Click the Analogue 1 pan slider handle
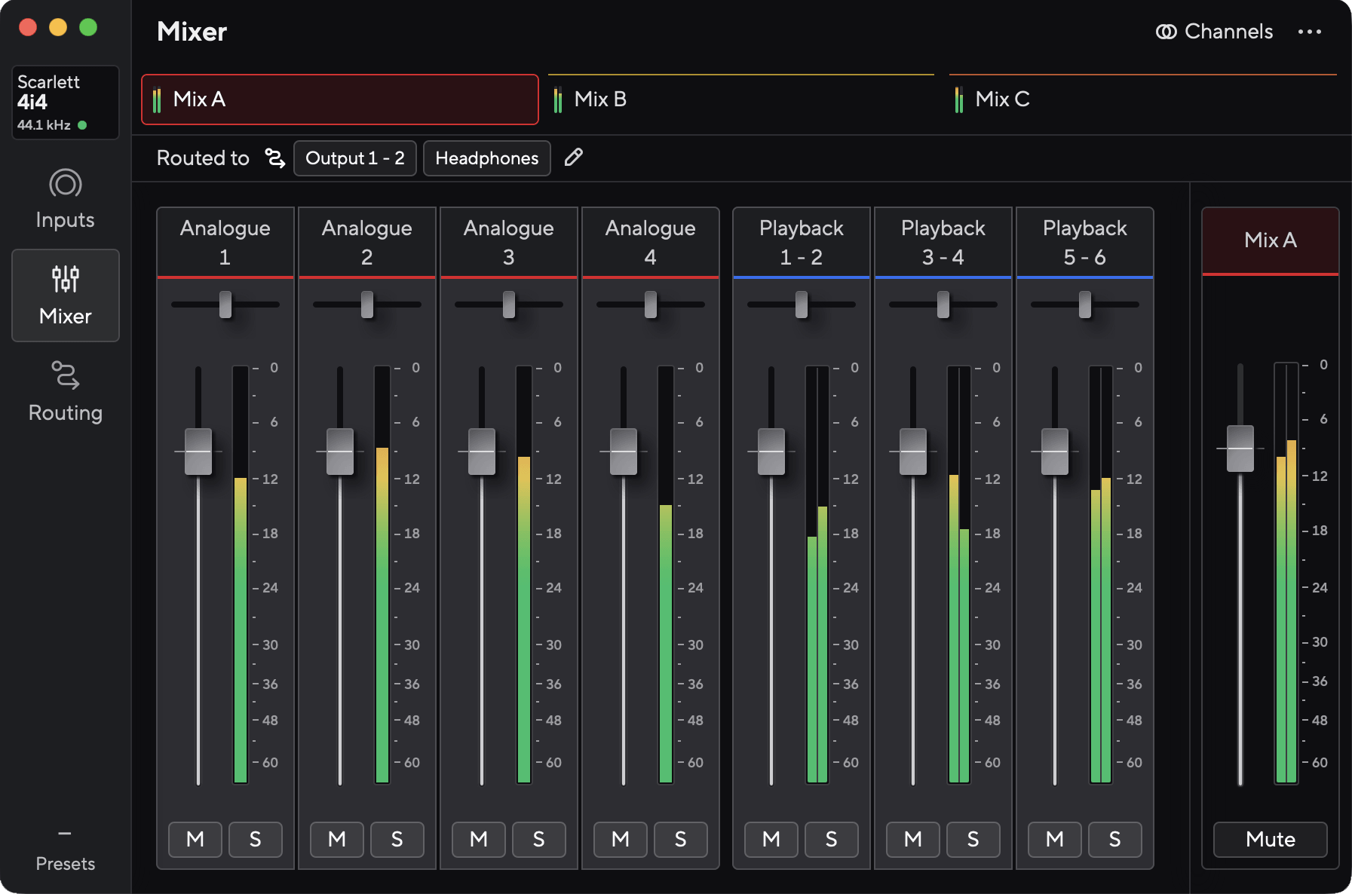This screenshot has width=1352, height=894. (225, 305)
